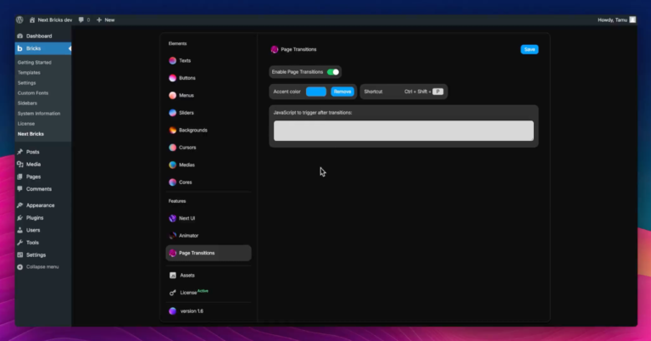The image size is (651, 341).
Task: Open the License key icon
Action: point(173,293)
